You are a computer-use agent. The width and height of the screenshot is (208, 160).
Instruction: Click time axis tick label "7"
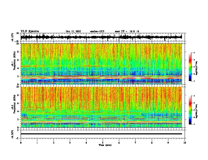[x=136, y=143]
